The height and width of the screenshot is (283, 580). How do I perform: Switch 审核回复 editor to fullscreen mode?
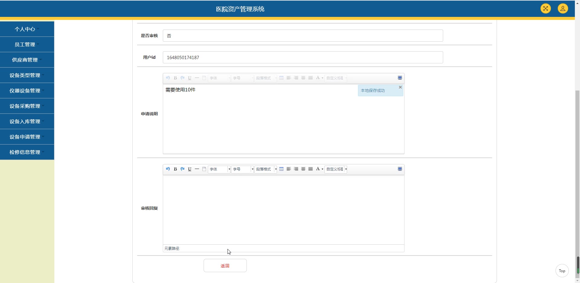400,169
